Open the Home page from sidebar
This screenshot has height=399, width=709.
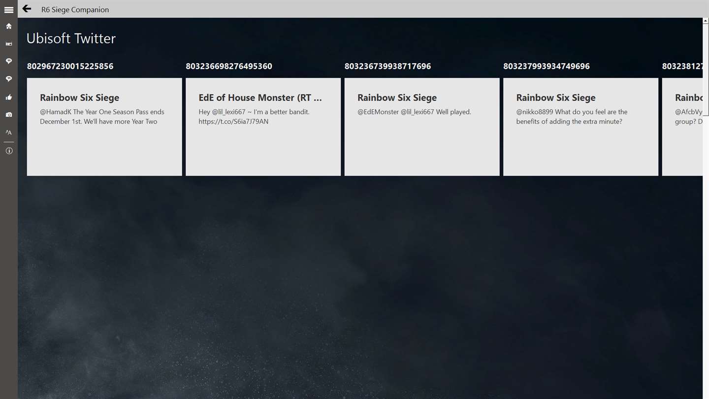click(x=9, y=26)
